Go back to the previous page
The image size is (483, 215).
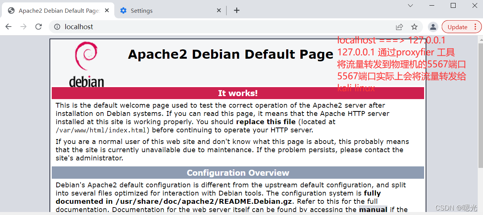pyautogui.click(x=9, y=27)
